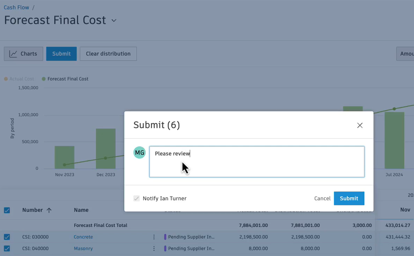Image resolution: width=414 pixels, height=256 pixels.
Task: Open the Masonry row three-dot menu
Action: pyautogui.click(x=154, y=249)
